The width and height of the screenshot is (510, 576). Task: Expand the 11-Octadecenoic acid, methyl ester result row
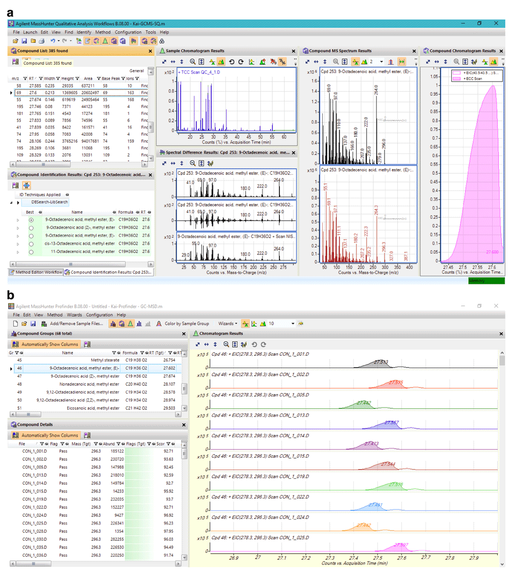(x=18, y=252)
